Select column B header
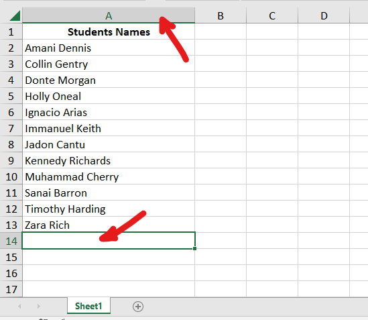368x320 pixels. tap(221, 15)
